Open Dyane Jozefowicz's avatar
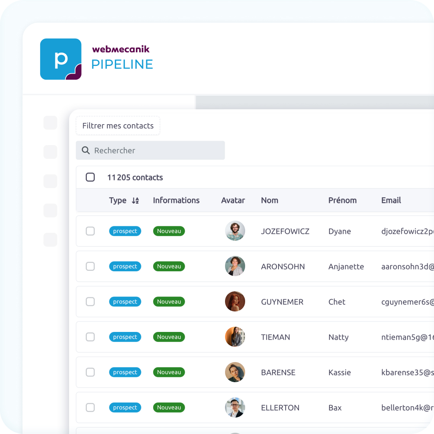This screenshot has height=434, width=434. (235, 231)
